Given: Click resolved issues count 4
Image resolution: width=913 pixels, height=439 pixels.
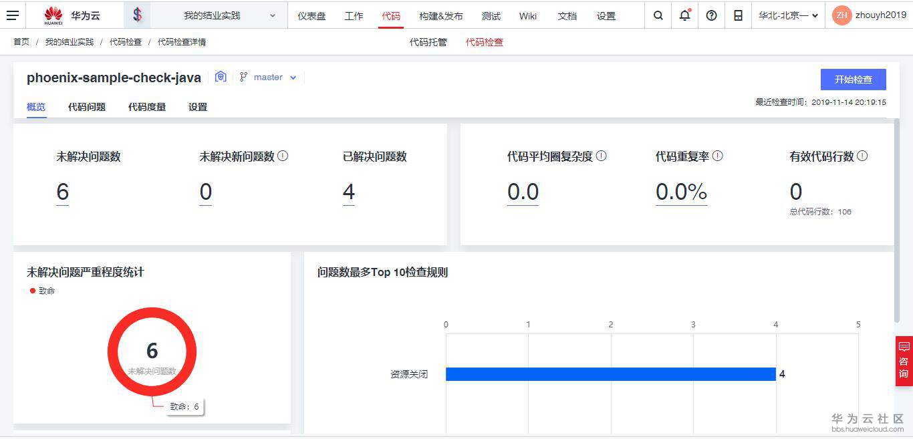Looking at the screenshot, I should coord(349,192).
